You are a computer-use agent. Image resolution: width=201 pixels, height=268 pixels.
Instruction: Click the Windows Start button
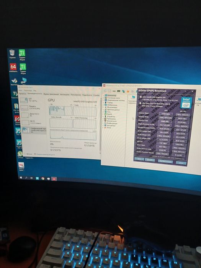point(21,178)
